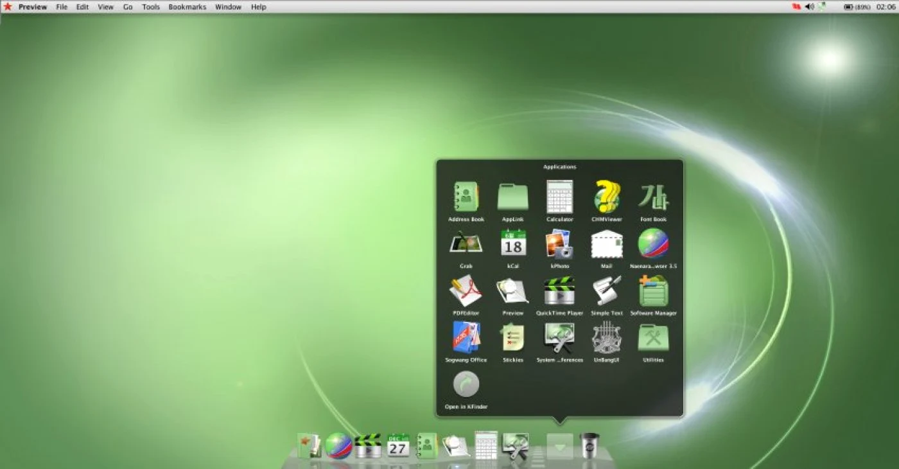Open the Trash in the dock
This screenshot has height=469, width=899.
[589, 445]
